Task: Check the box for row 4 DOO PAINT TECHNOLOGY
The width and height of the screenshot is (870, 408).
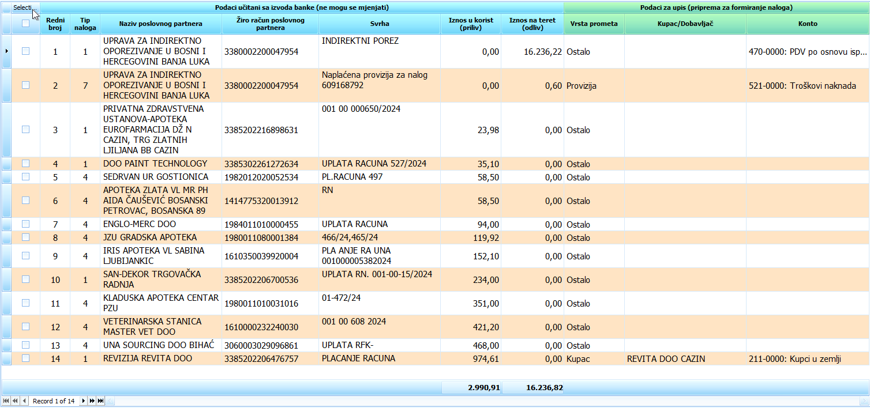Action: click(x=25, y=164)
